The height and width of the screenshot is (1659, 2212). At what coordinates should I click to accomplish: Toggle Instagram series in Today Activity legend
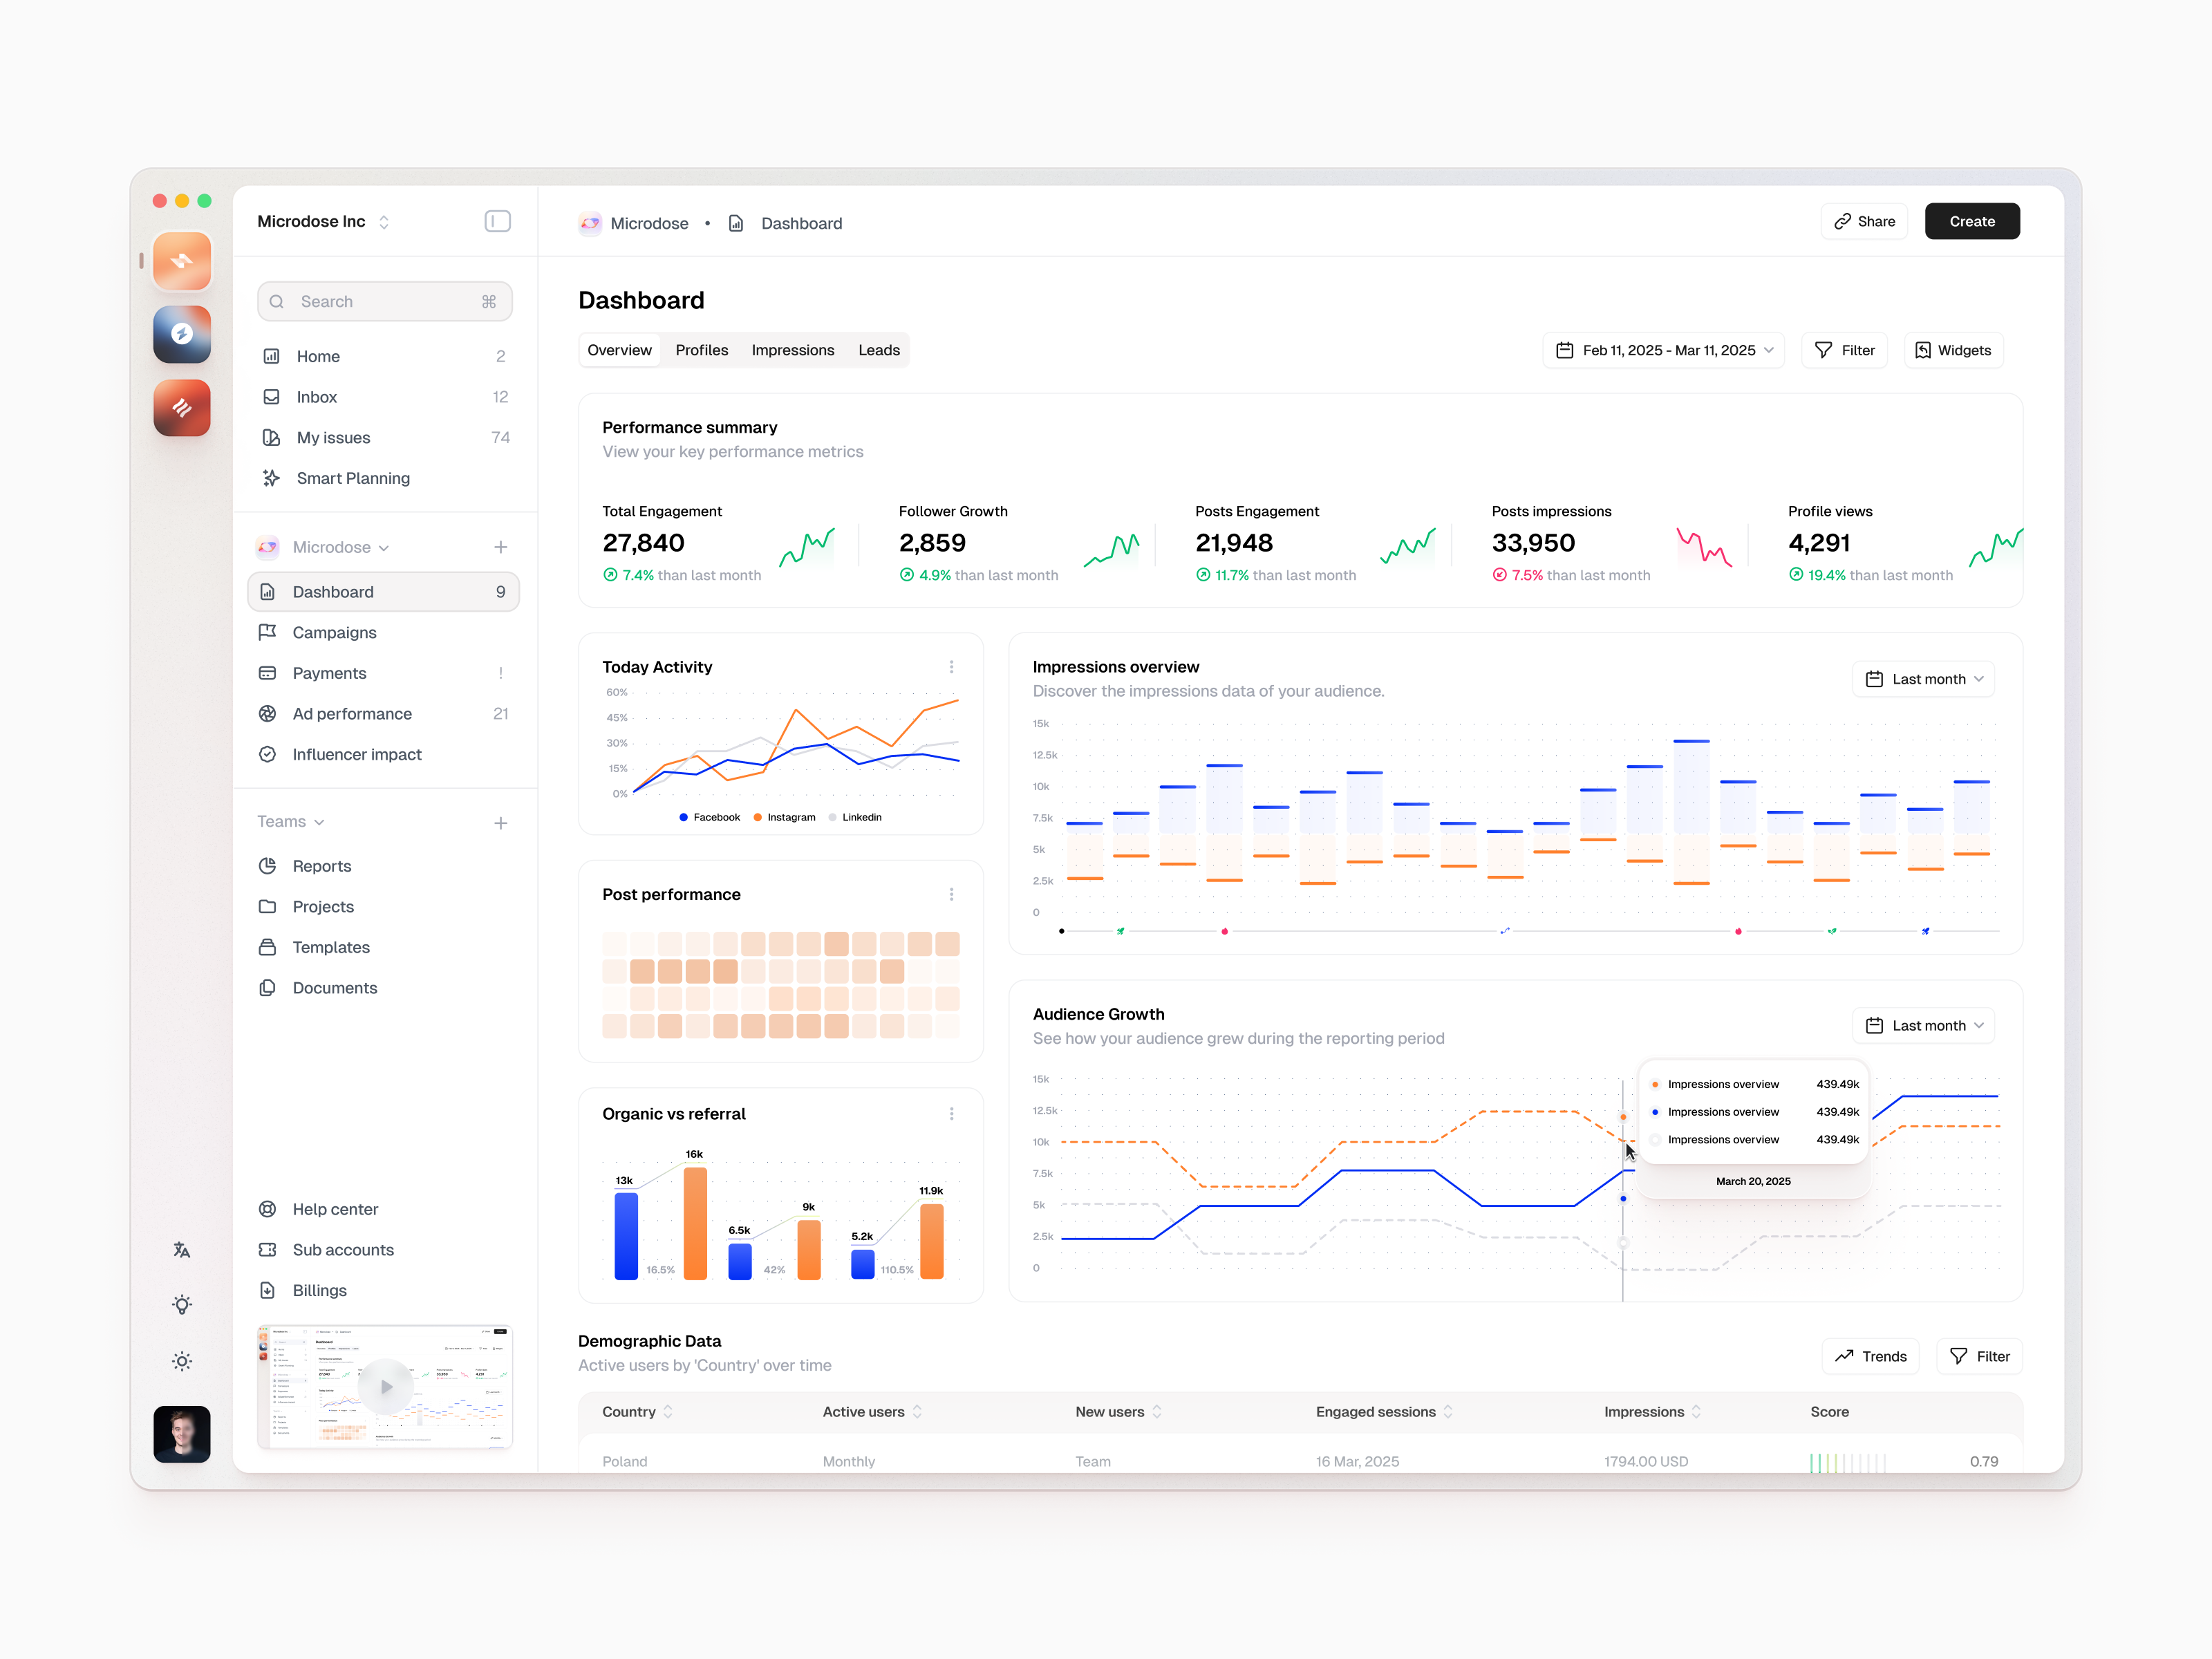(785, 817)
